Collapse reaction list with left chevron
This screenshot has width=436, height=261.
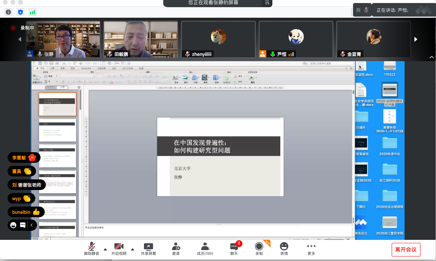pyautogui.click(x=32, y=225)
